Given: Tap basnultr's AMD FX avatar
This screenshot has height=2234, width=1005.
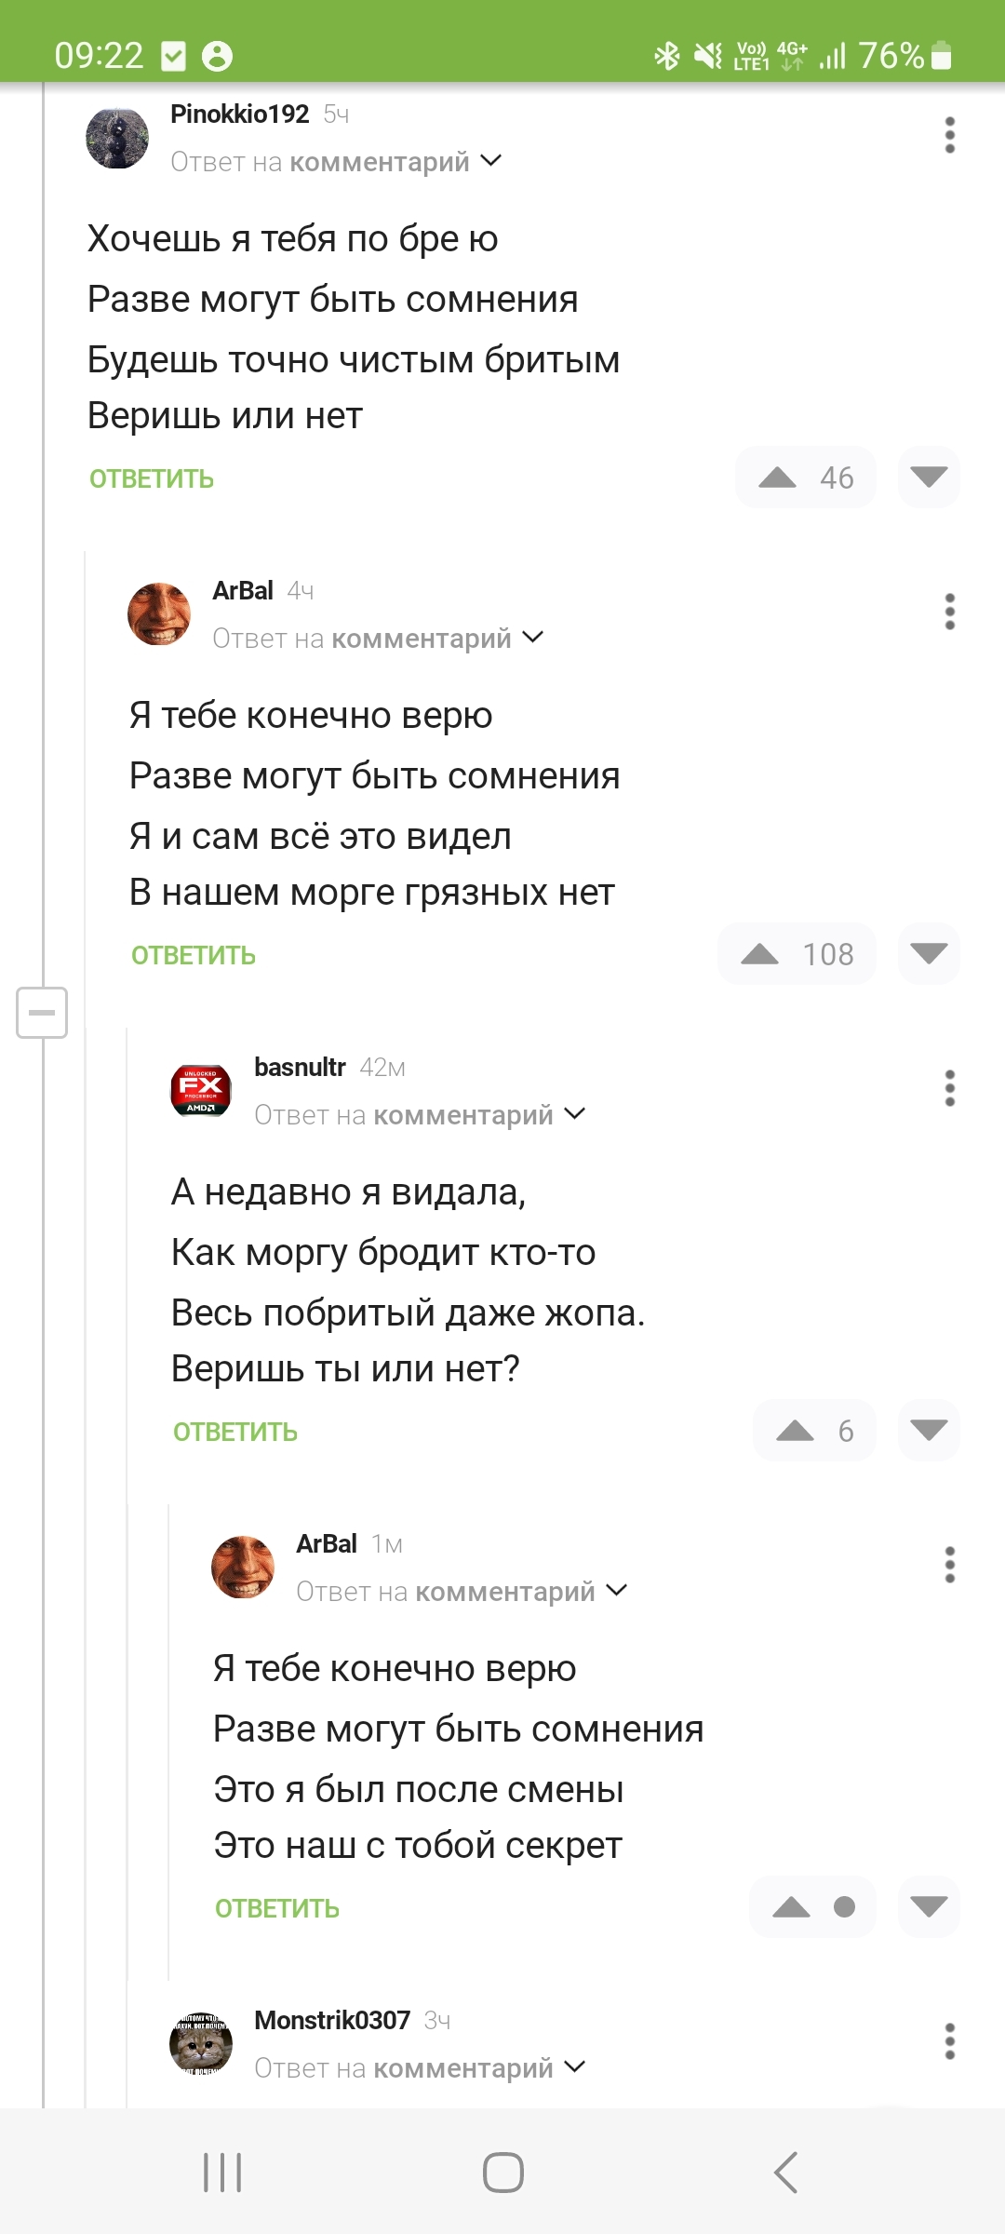Looking at the screenshot, I should point(201,1090).
